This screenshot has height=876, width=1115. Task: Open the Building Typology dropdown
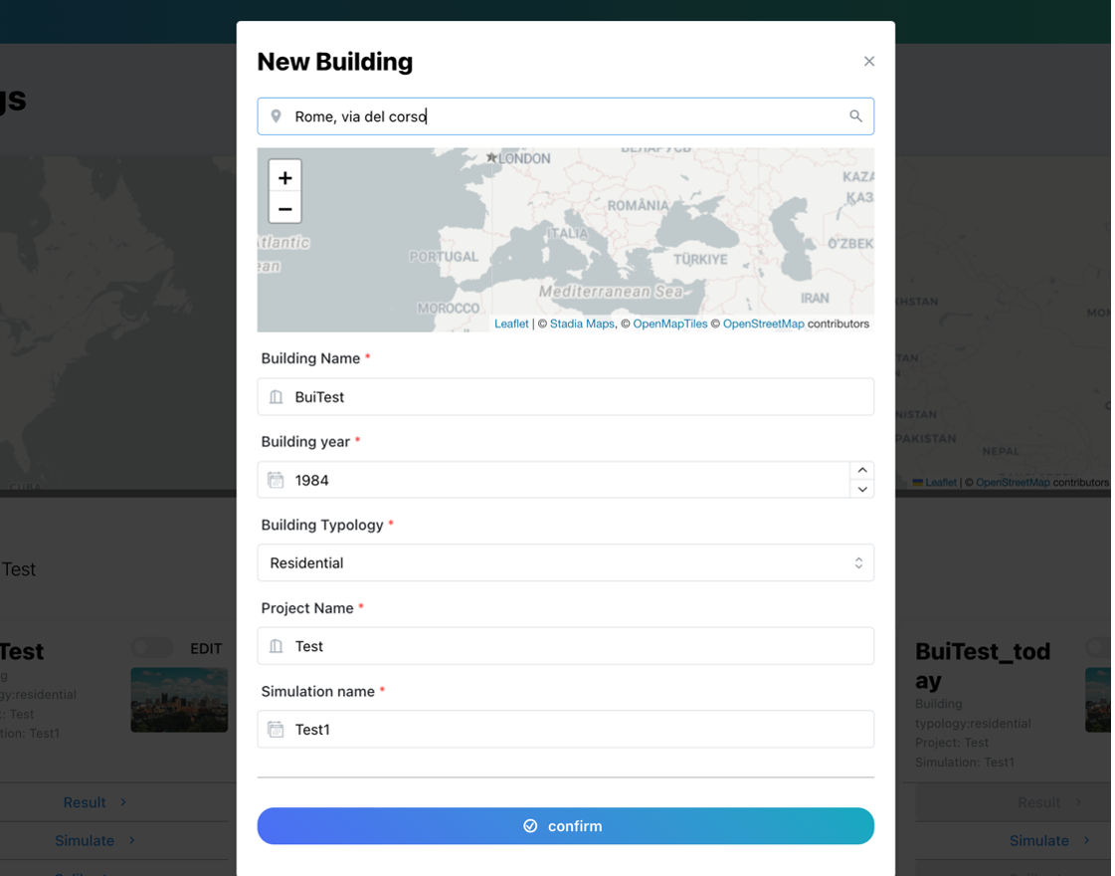click(x=565, y=563)
